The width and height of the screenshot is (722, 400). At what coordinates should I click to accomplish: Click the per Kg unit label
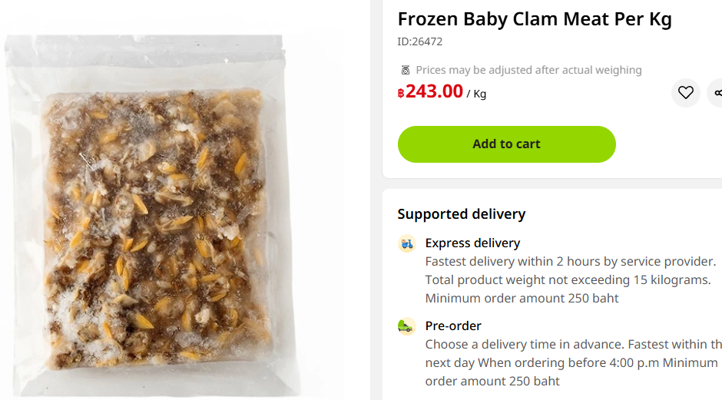(x=477, y=94)
